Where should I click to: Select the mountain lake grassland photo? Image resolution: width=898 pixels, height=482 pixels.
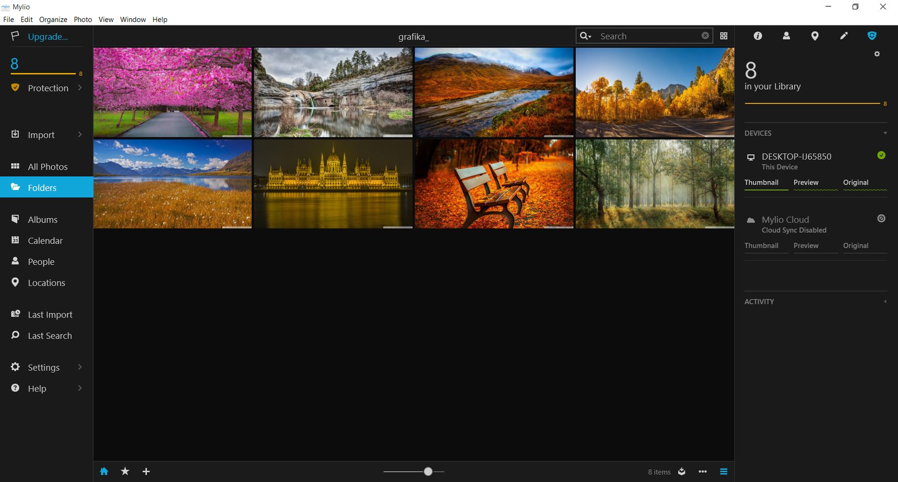172,184
